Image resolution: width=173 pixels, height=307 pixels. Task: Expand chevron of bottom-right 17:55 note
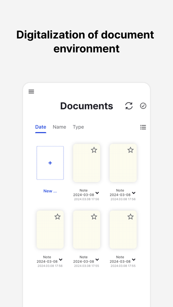click(134, 260)
